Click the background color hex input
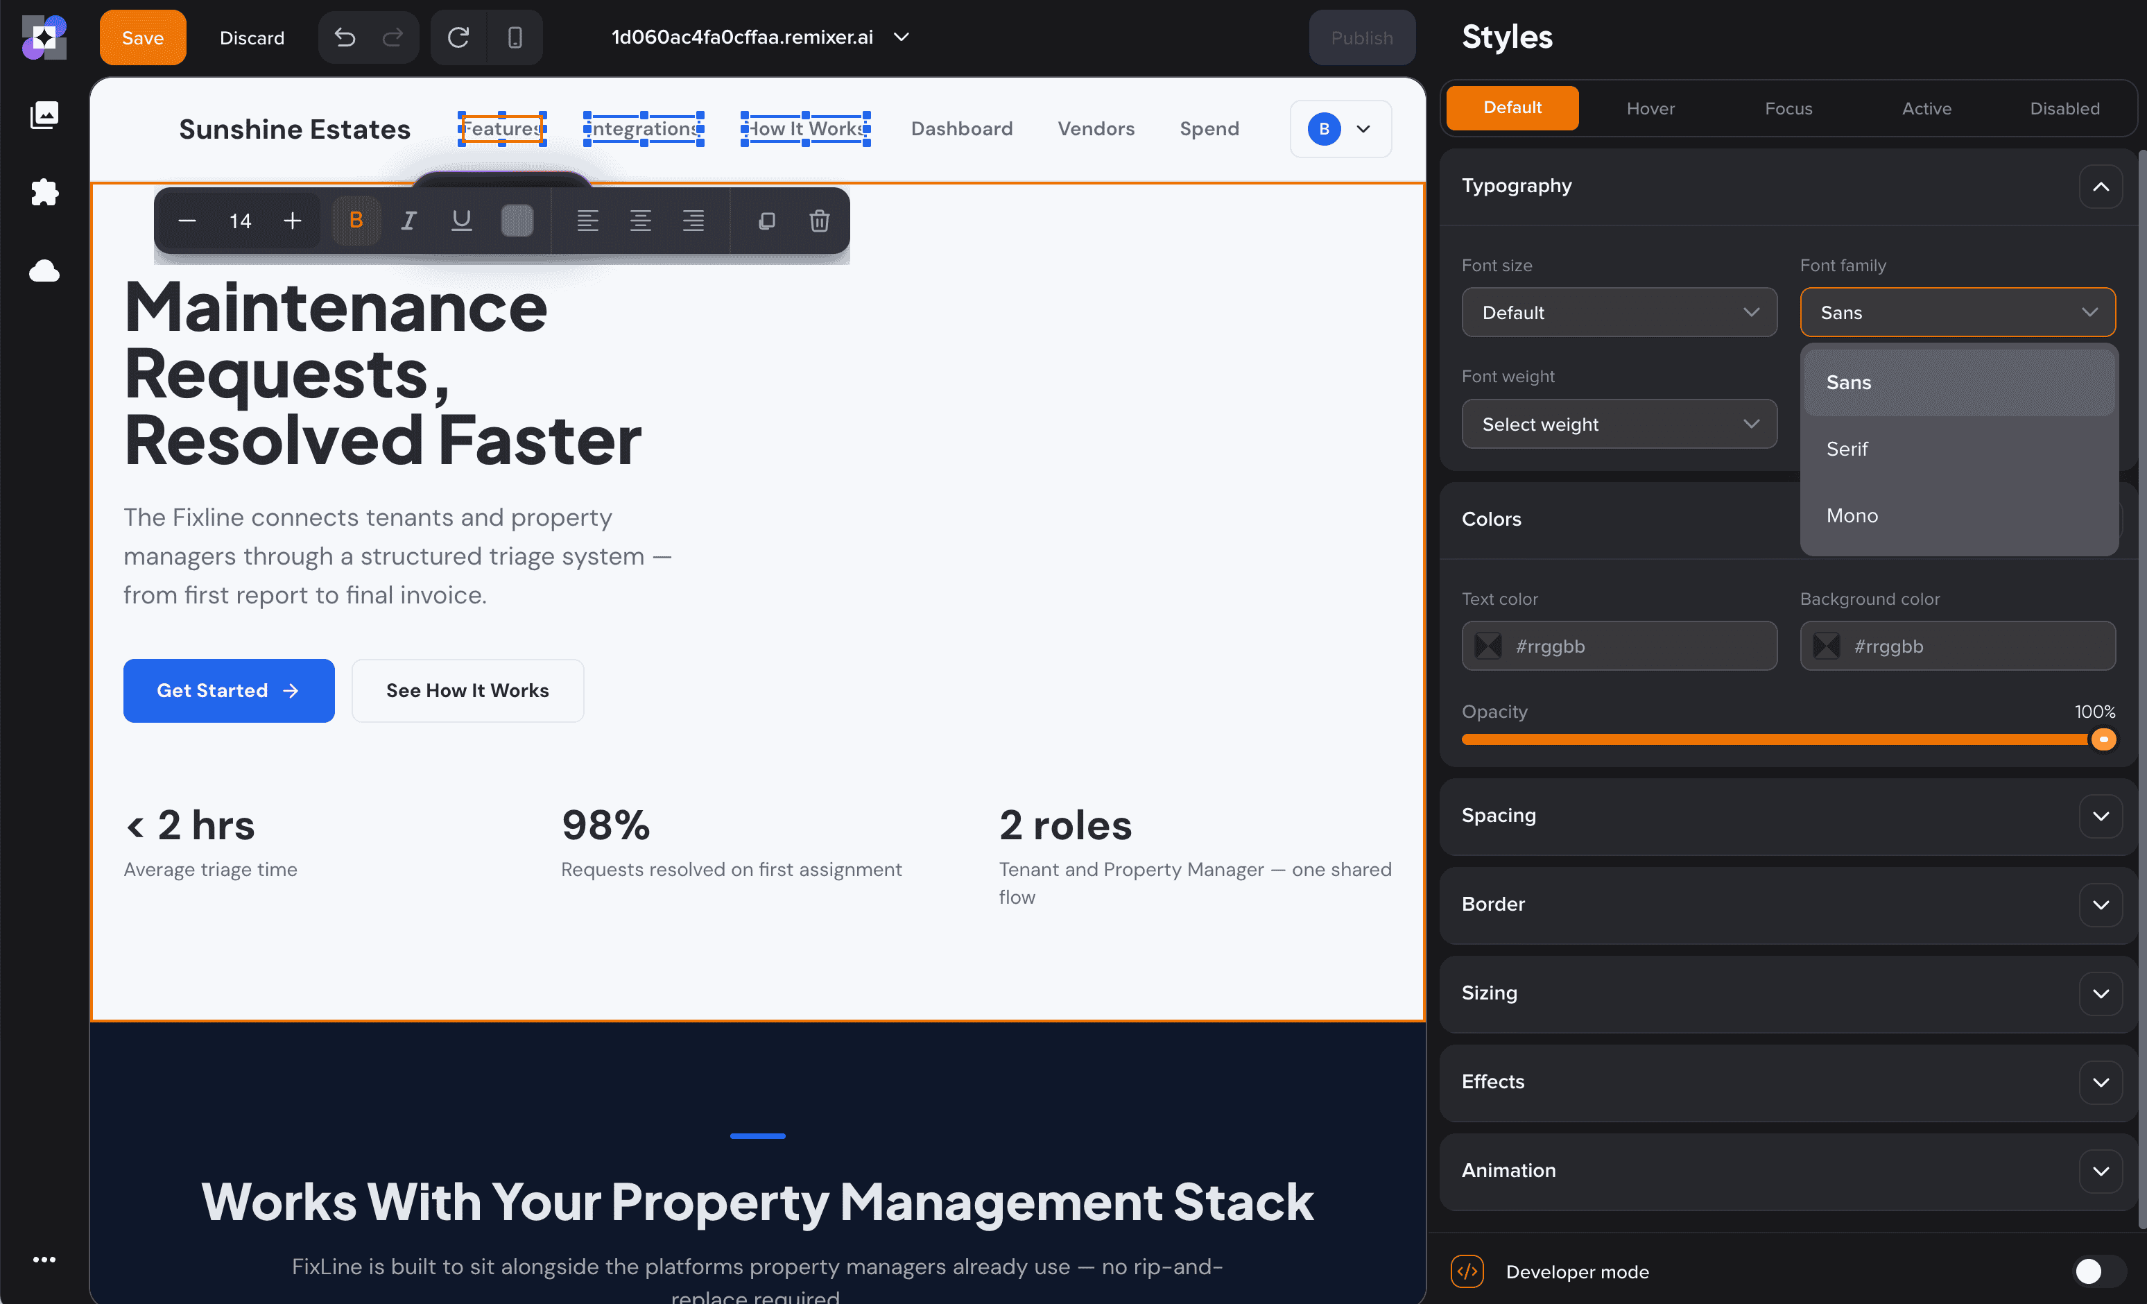Image resolution: width=2147 pixels, height=1304 pixels. 1958,646
